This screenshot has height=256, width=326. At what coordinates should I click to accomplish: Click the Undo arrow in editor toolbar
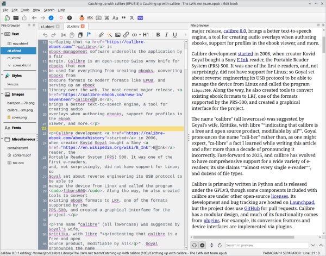(46, 35)
